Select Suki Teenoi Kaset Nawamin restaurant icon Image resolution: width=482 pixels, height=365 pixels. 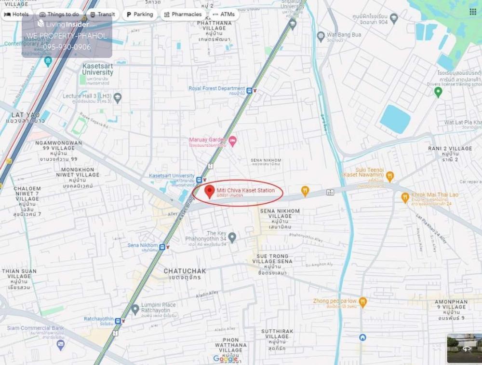coord(390,176)
